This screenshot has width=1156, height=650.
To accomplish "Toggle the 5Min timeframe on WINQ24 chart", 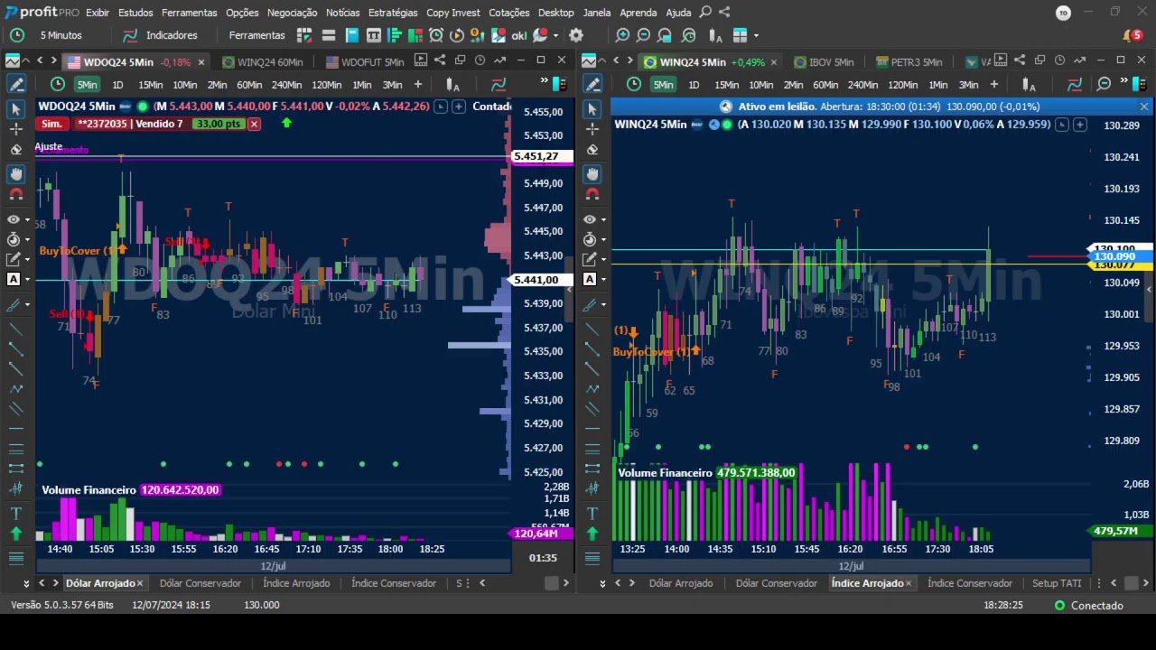I will click(663, 85).
